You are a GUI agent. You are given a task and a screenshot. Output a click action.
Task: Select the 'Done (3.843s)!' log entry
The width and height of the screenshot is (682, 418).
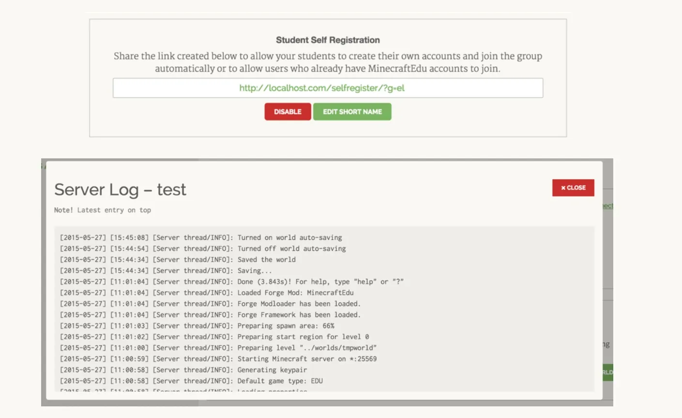pyautogui.click(x=232, y=282)
